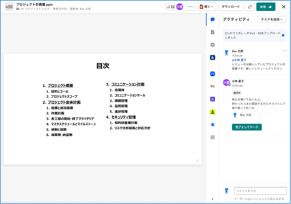Open the info icon on upload notice
The image size is (291, 204).
283,35
